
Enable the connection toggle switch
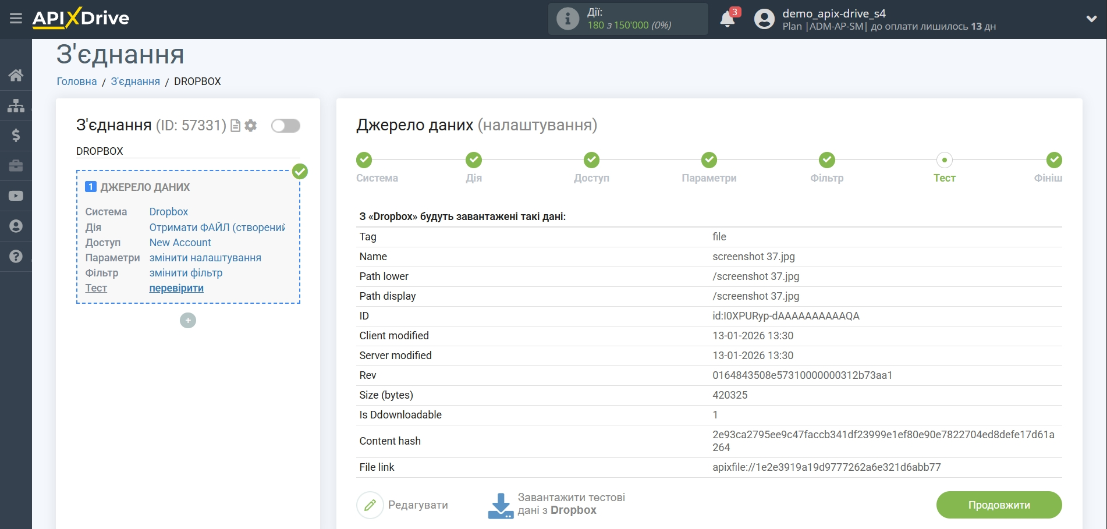point(285,126)
